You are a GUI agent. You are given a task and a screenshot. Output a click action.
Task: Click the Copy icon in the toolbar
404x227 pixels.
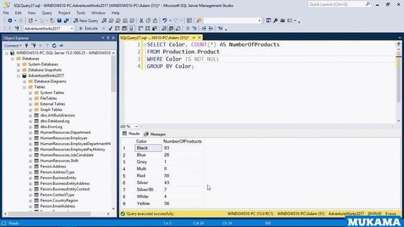pyautogui.click(x=148, y=21)
